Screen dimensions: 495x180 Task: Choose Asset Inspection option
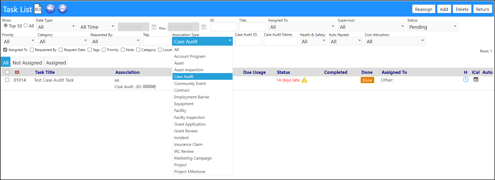(202, 70)
